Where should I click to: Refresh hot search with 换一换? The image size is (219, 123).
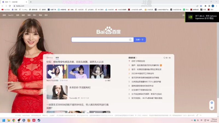click(167, 58)
